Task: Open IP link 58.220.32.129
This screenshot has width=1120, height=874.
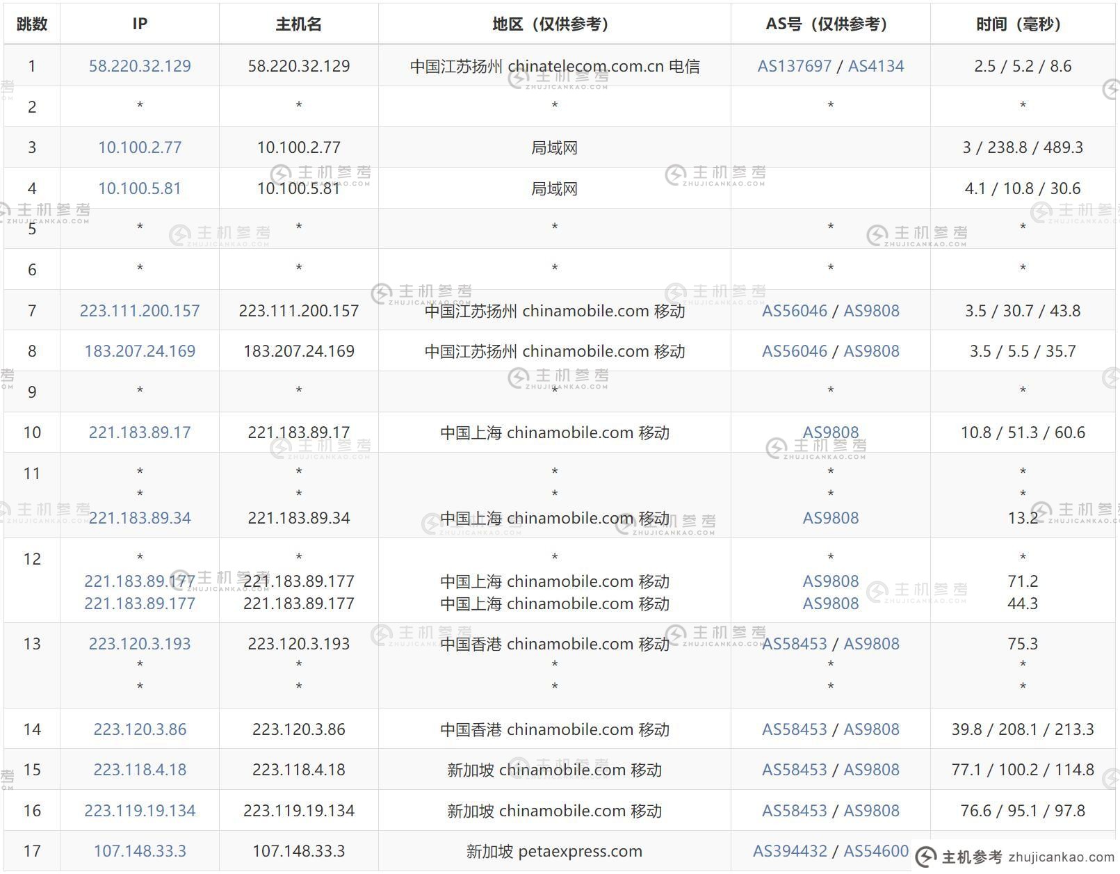Action: click(140, 66)
